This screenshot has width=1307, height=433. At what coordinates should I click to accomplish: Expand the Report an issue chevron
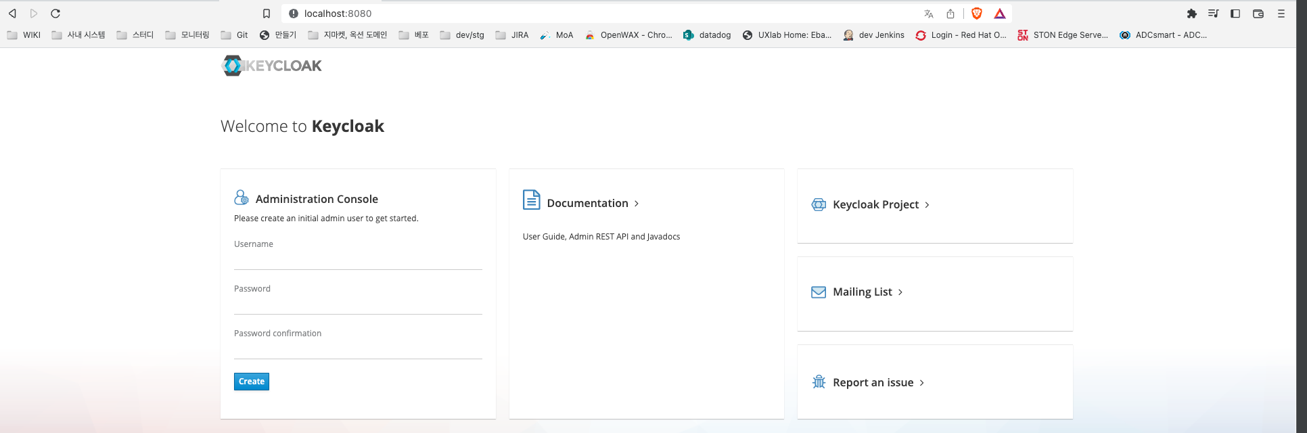click(x=922, y=383)
